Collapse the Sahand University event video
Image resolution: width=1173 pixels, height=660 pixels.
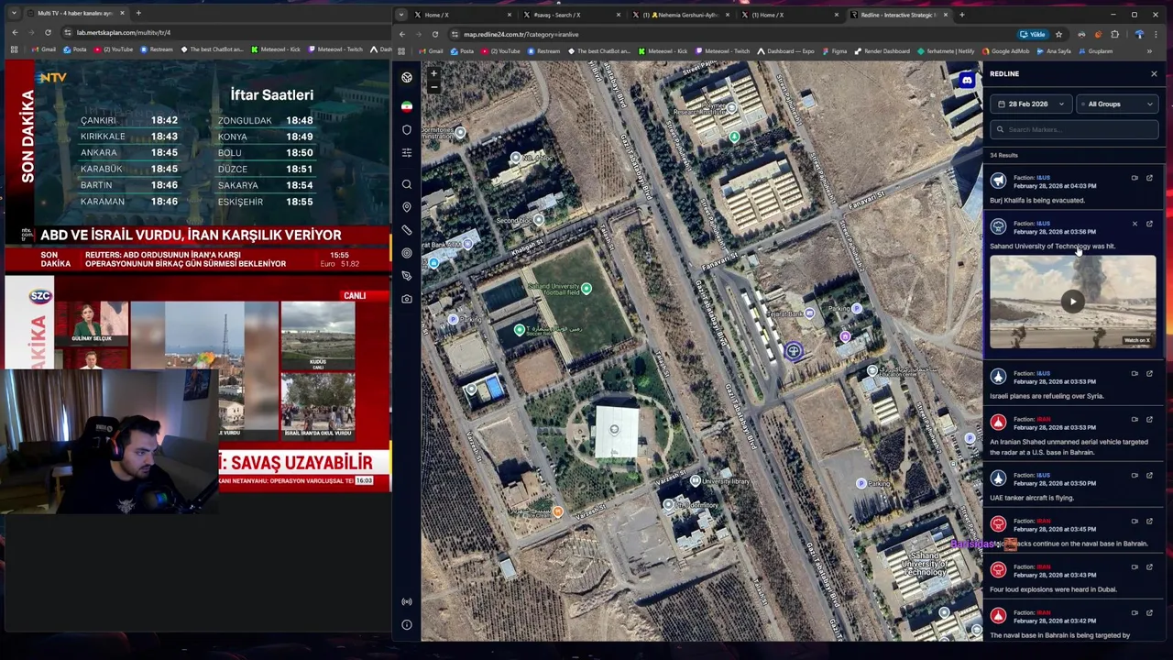[1135, 224]
